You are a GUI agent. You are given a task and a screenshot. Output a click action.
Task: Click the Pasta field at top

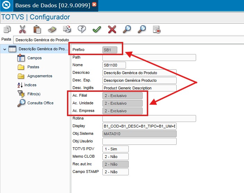[x=128, y=40]
